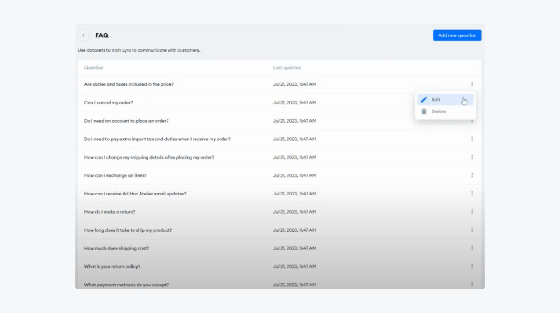Click the trash Delete icon in context menu
Viewport: 560px width, 313px height.
pos(424,111)
